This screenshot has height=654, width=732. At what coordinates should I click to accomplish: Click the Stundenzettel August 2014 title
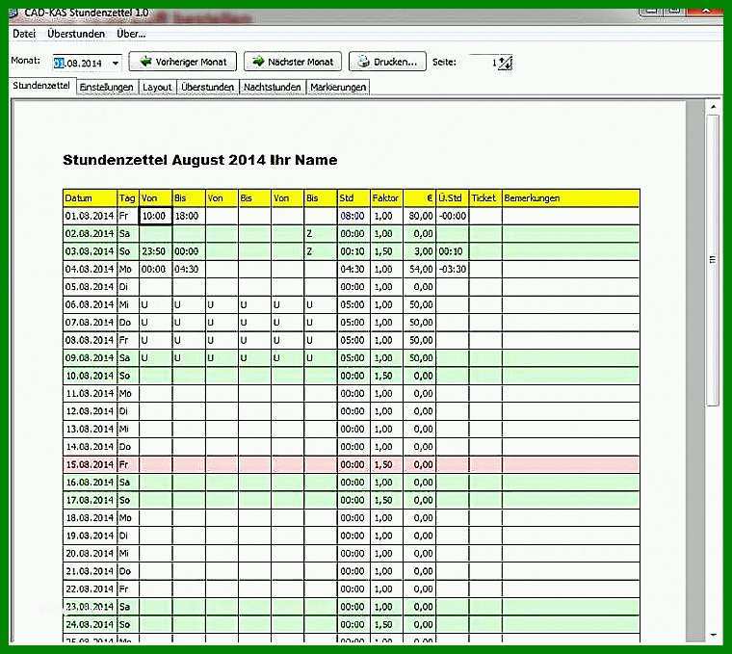click(199, 160)
